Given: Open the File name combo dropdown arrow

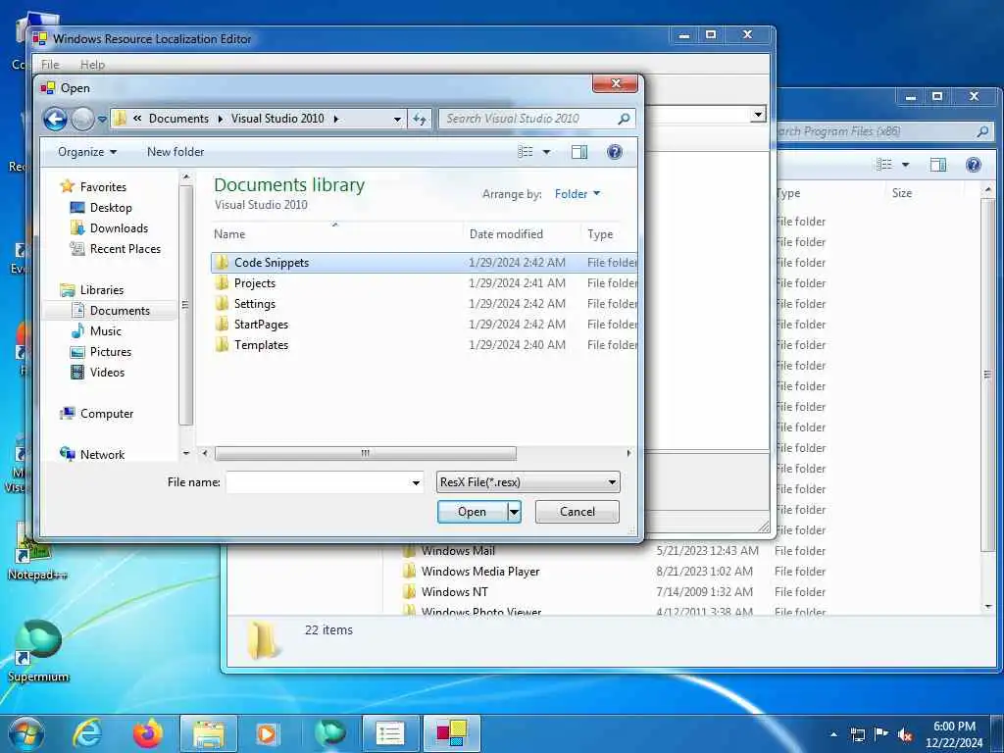Looking at the screenshot, I should pos(416,482).
